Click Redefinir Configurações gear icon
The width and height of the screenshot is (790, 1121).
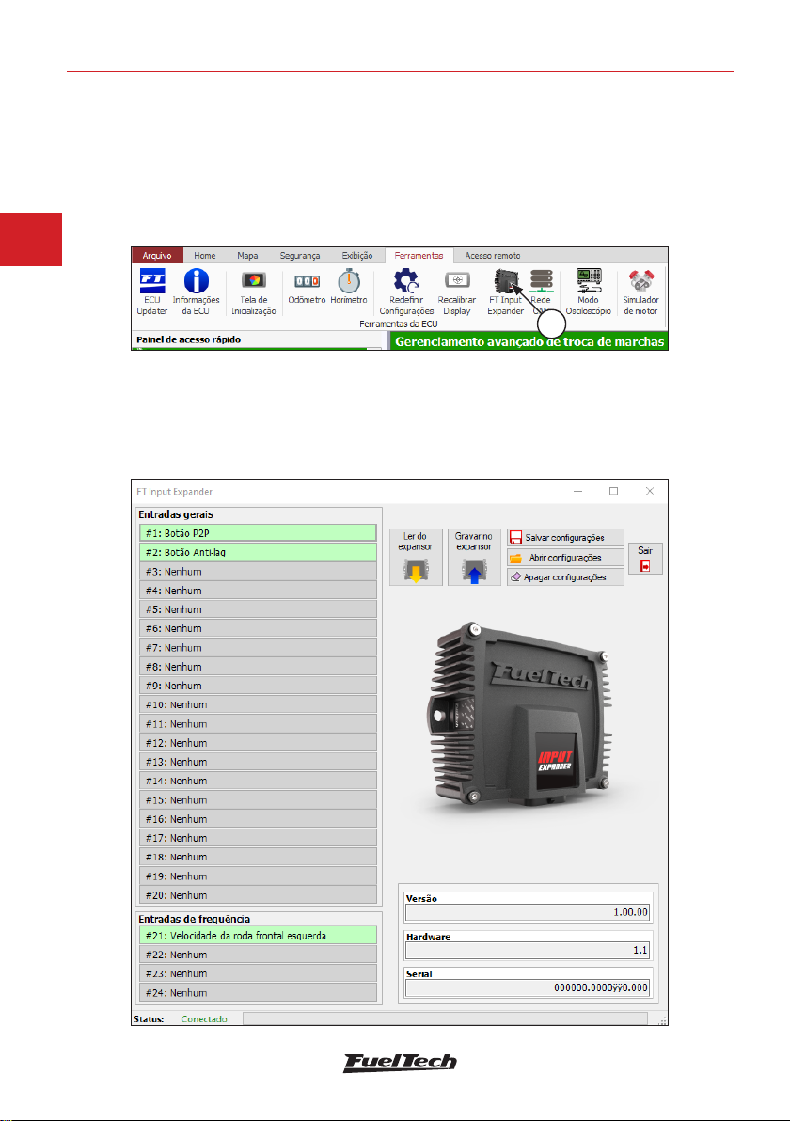coord(406,282)
